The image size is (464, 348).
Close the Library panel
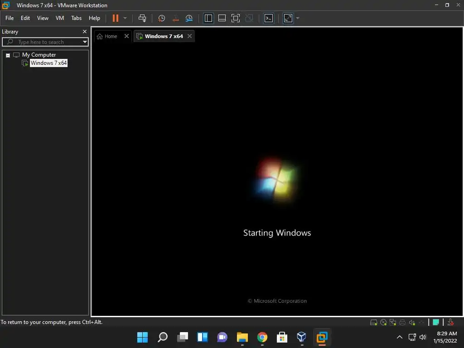(85, 31)
